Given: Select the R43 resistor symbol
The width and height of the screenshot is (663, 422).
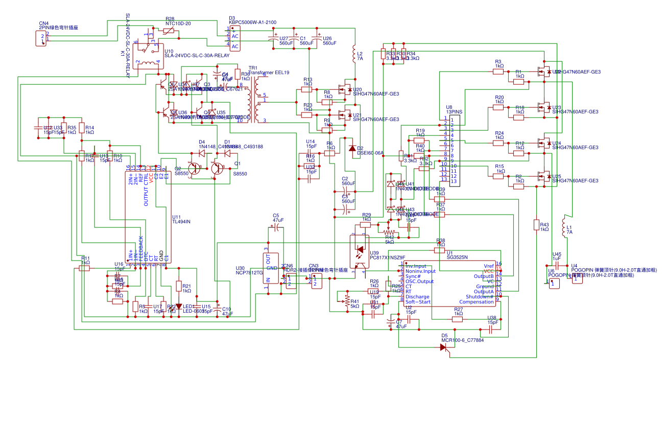Looking at the screenshot, I should (536, 225).
